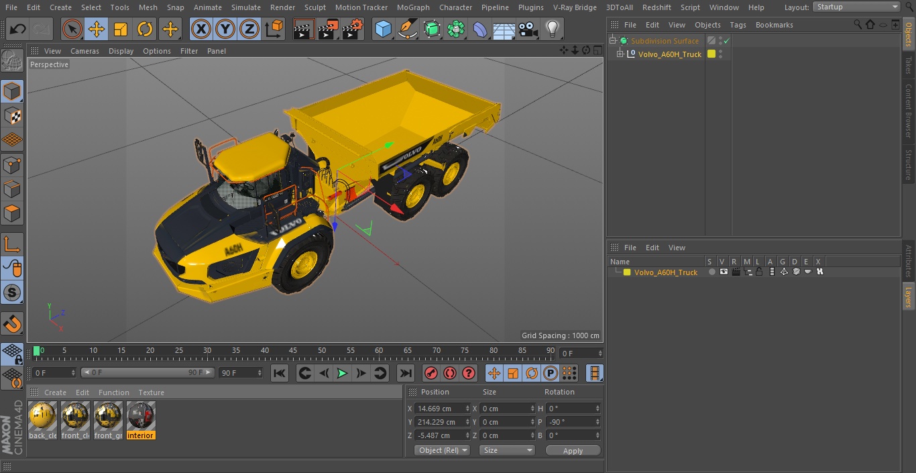Apply the coordinate values
Image resolution: width=916 pixels, height=473 pixels.
[573, 451]
